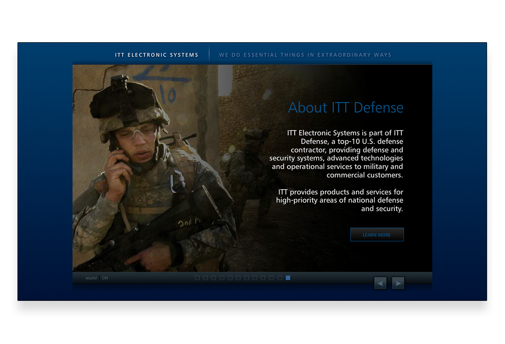
Task: Select the eighth slide indicator square
Action: (255, 277)
